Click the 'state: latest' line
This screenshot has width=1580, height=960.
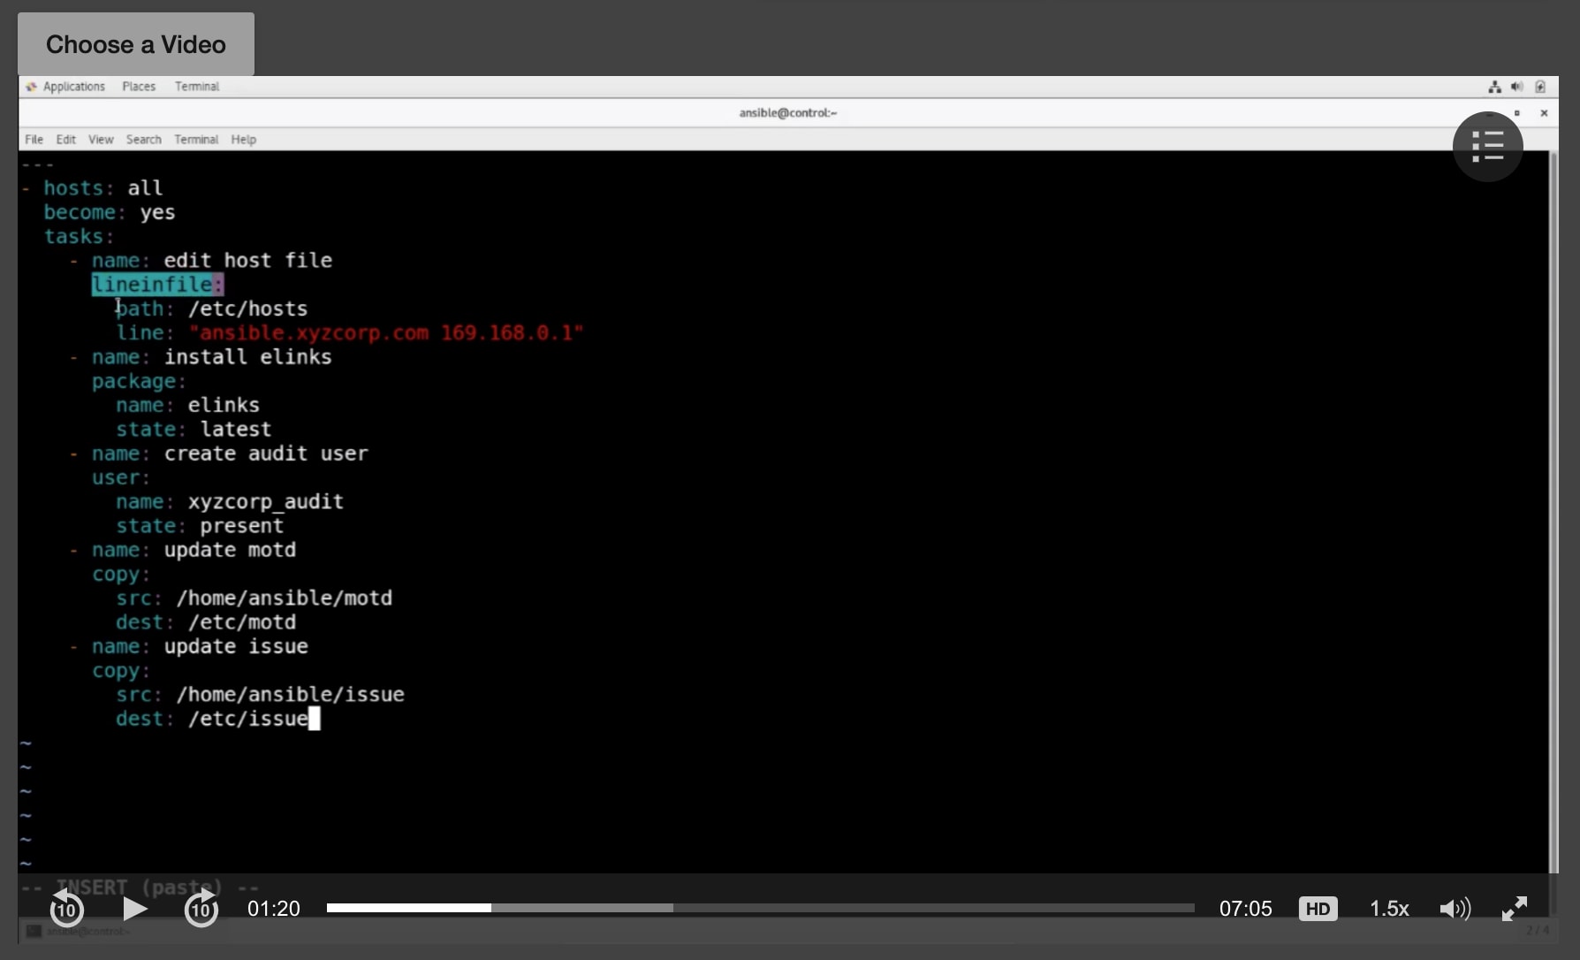pyautogui.click(x=194, y=430)
